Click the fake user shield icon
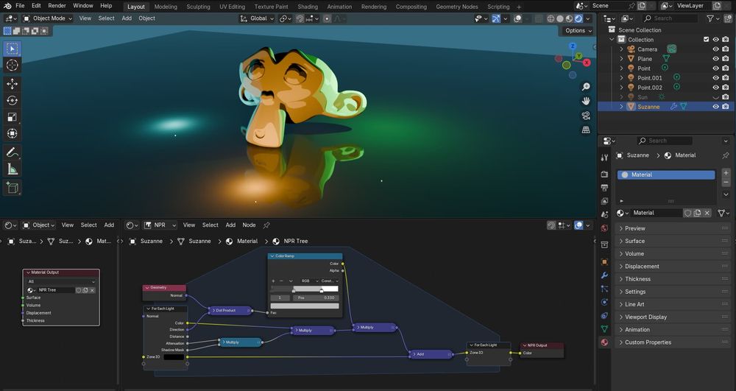The width and height of the screenshot is (736, 391). point(687,213)
